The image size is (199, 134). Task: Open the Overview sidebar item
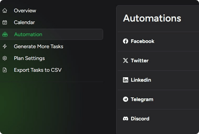coord(25,11)
